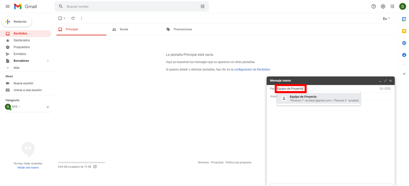This screenshot has height=186, width=409.
Task: Click the message body area
Action: 330,141
